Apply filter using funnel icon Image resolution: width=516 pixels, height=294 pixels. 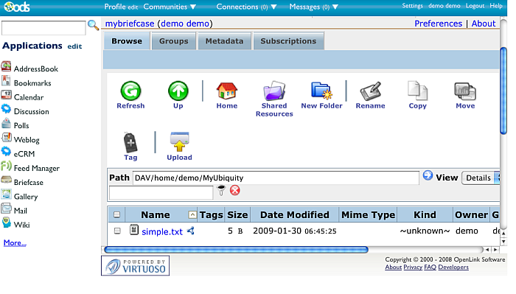tap(221, 190)
